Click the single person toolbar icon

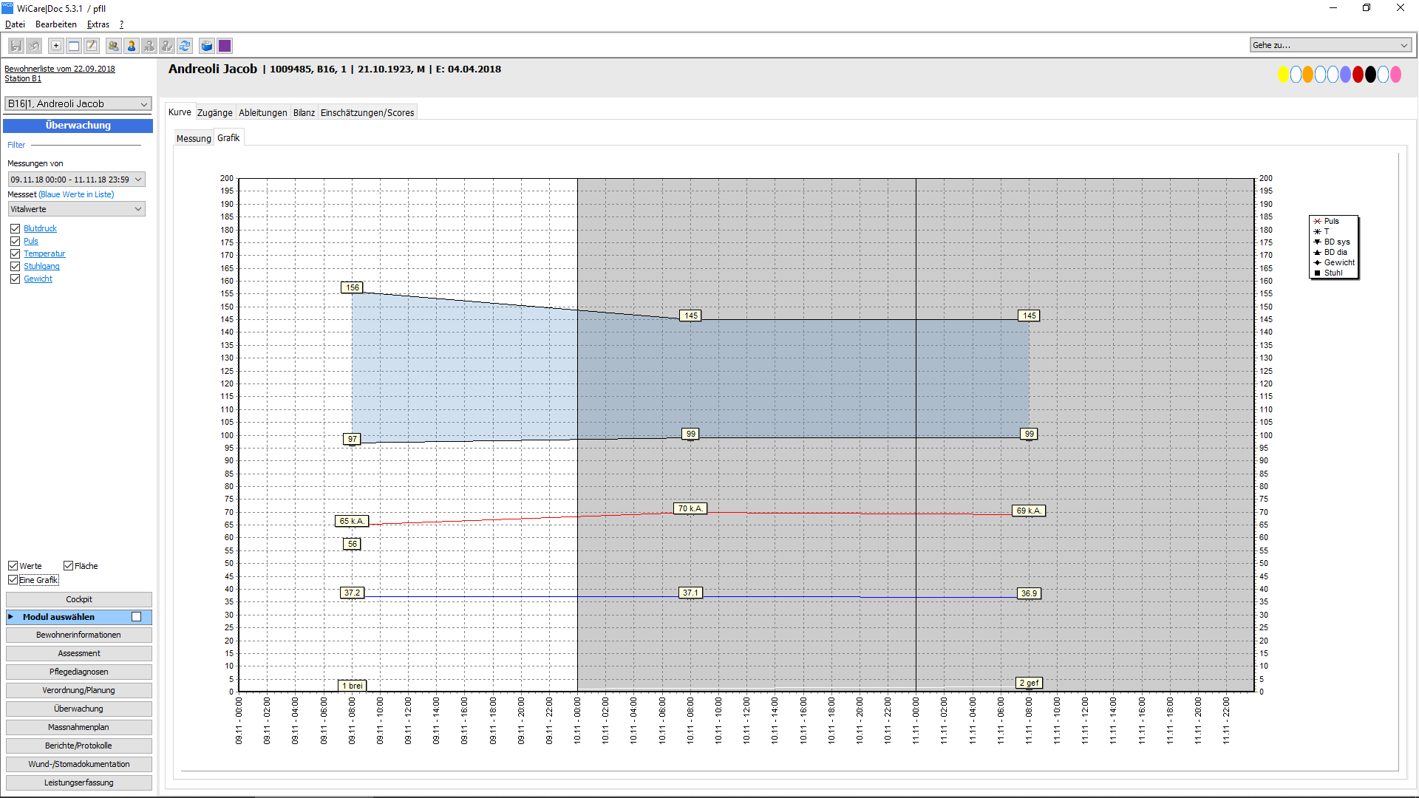click(132, 46)
